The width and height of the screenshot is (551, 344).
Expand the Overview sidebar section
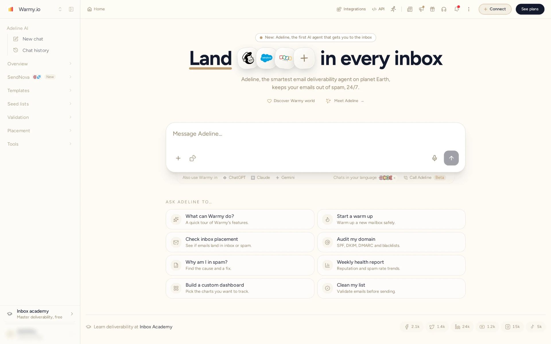40,64
